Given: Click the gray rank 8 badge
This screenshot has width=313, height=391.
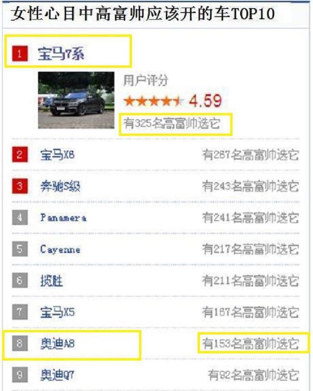Looking at the screenshot, I should click(20, 343).
